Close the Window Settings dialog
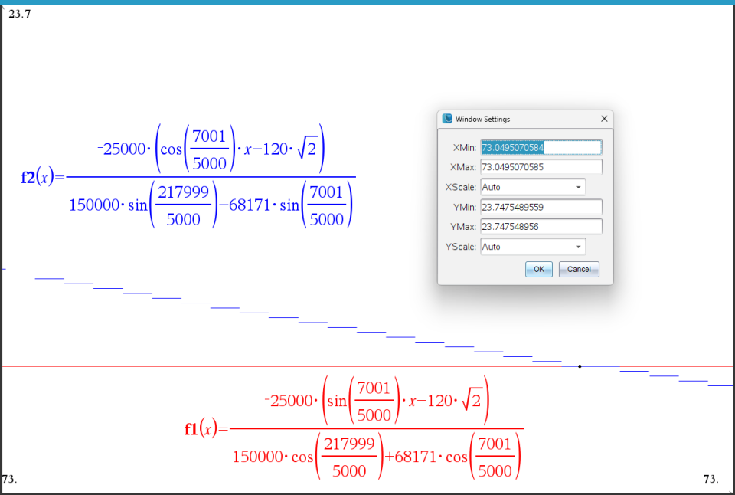 604,119
